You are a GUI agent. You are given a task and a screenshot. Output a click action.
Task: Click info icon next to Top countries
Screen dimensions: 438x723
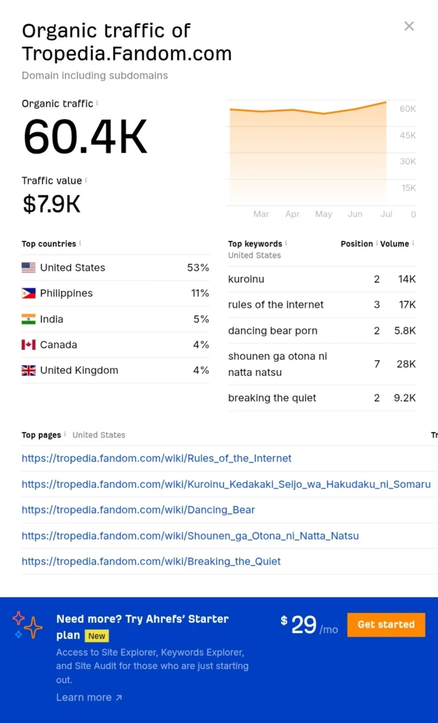tap(80, 243)
